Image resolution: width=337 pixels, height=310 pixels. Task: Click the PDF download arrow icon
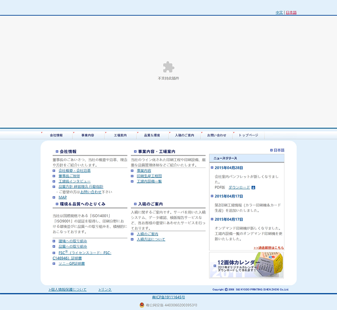(254, 187)
